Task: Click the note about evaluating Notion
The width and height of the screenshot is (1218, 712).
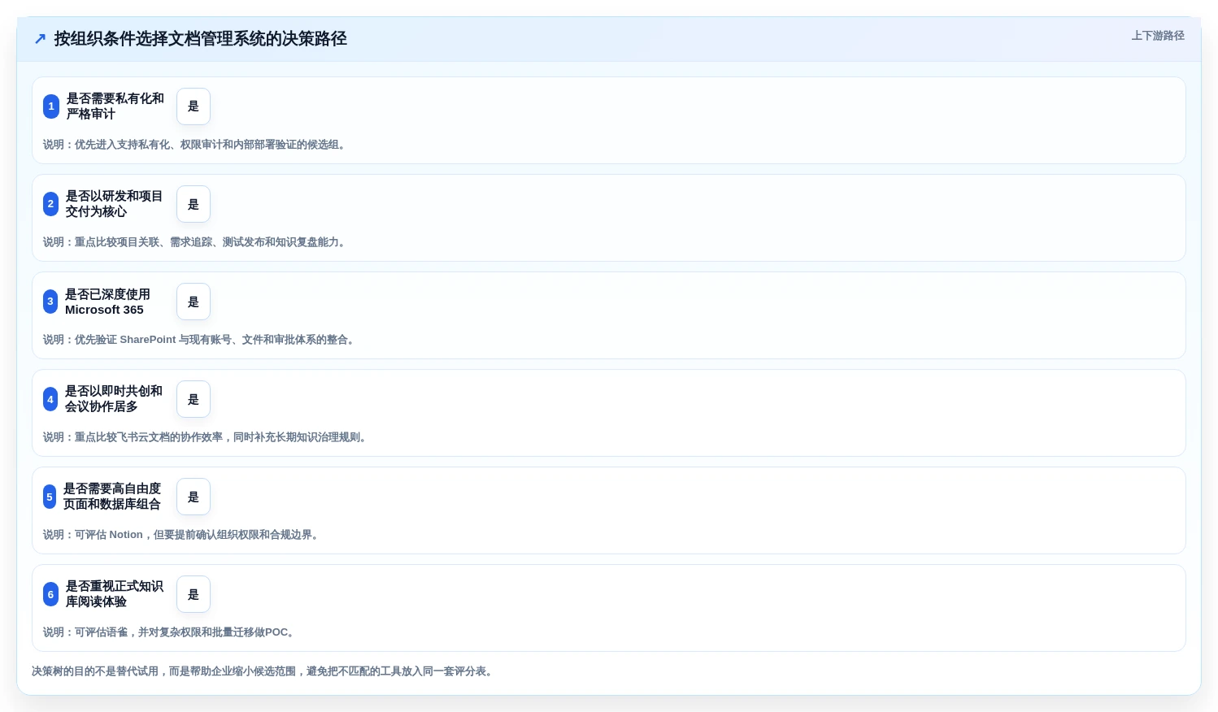Action: tap(182, 535)
